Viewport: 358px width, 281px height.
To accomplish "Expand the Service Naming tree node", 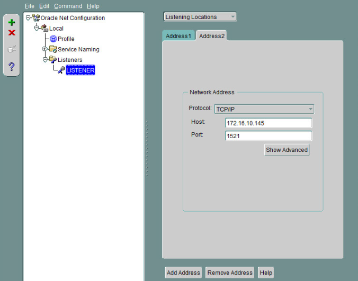I will [x=45, y=49].
